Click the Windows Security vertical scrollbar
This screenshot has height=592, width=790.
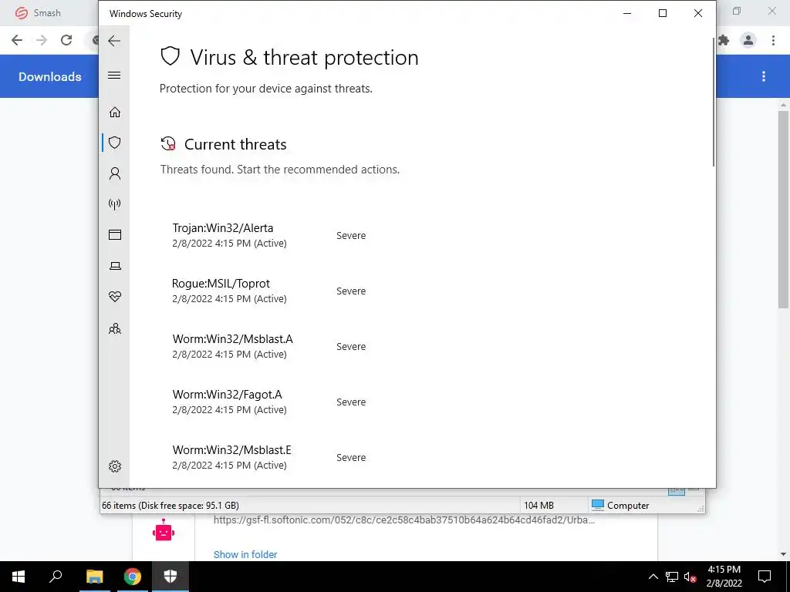[714, 103]
